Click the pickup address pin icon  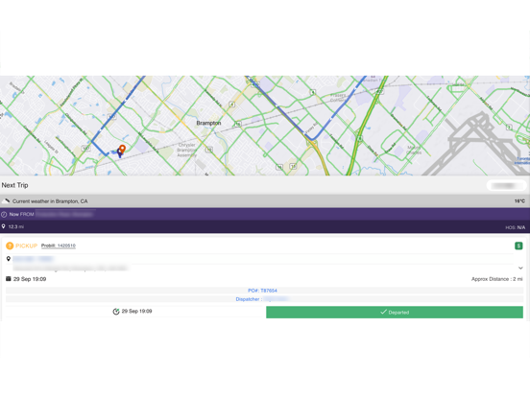pyautogui.click(x=9, y=259)
